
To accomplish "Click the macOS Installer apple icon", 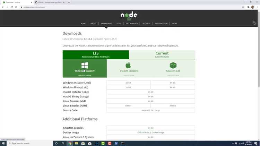I will [128, 65].
